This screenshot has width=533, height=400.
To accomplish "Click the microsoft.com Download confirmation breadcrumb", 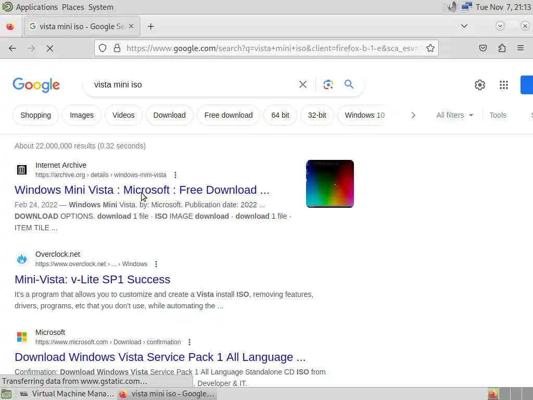I will 108,342.
